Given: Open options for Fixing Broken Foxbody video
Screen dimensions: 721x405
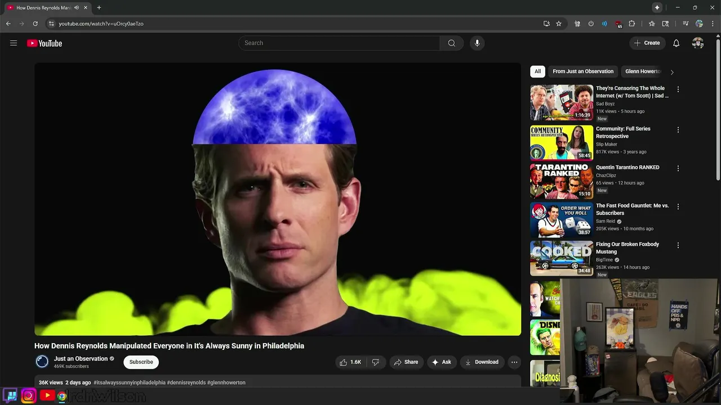Looking at the screenshot, I should [678, 245].
